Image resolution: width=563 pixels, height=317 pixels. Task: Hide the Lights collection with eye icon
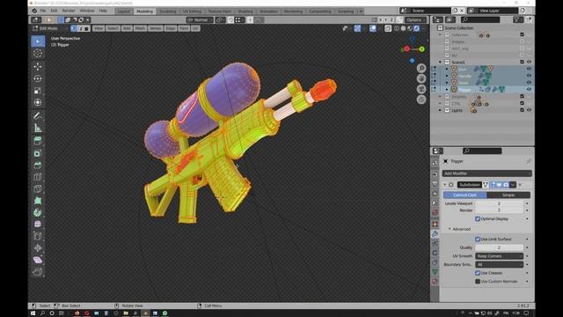click(529, 110)
